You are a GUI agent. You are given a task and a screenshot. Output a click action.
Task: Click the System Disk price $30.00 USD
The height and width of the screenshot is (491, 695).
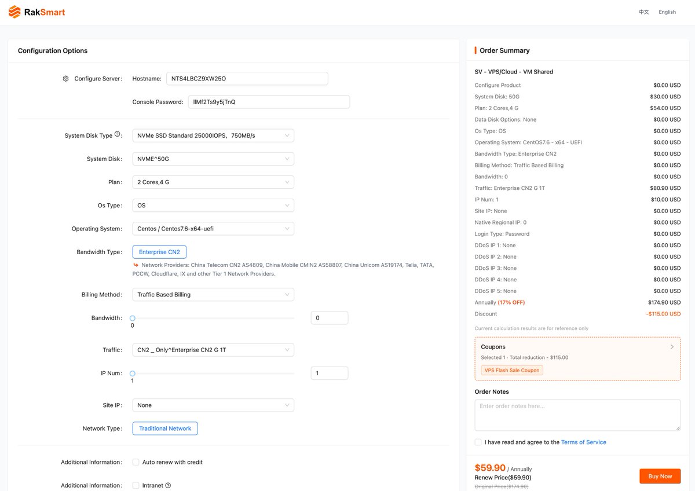pos(665,97)
